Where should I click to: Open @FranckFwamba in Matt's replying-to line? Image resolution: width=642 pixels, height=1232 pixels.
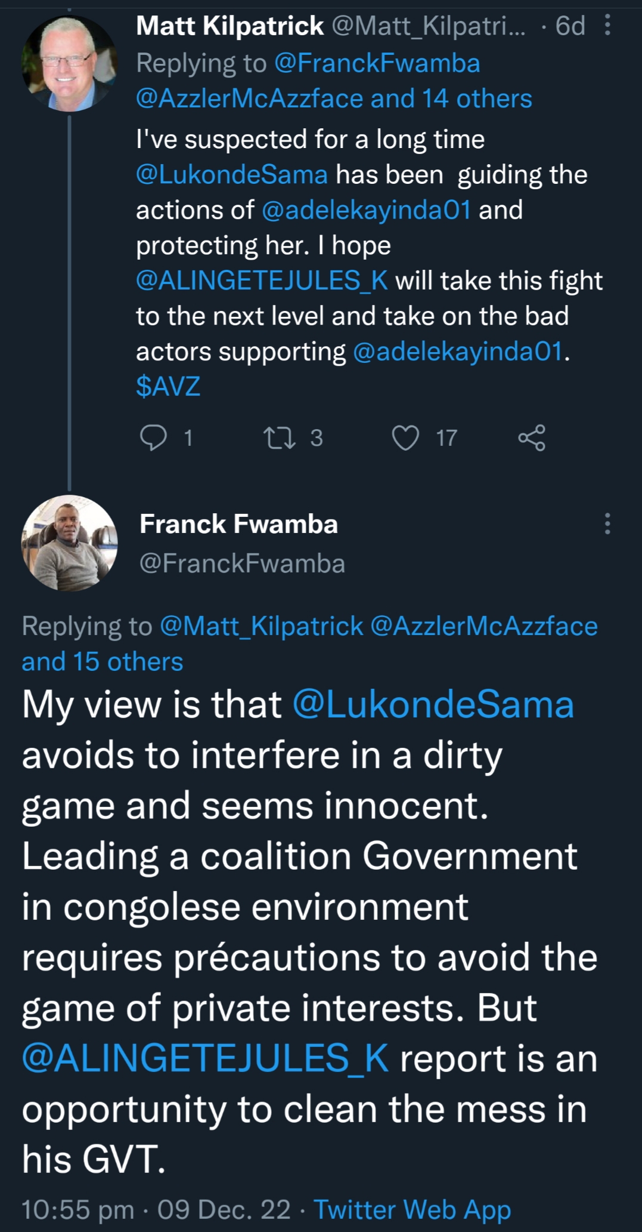point(377,63)
